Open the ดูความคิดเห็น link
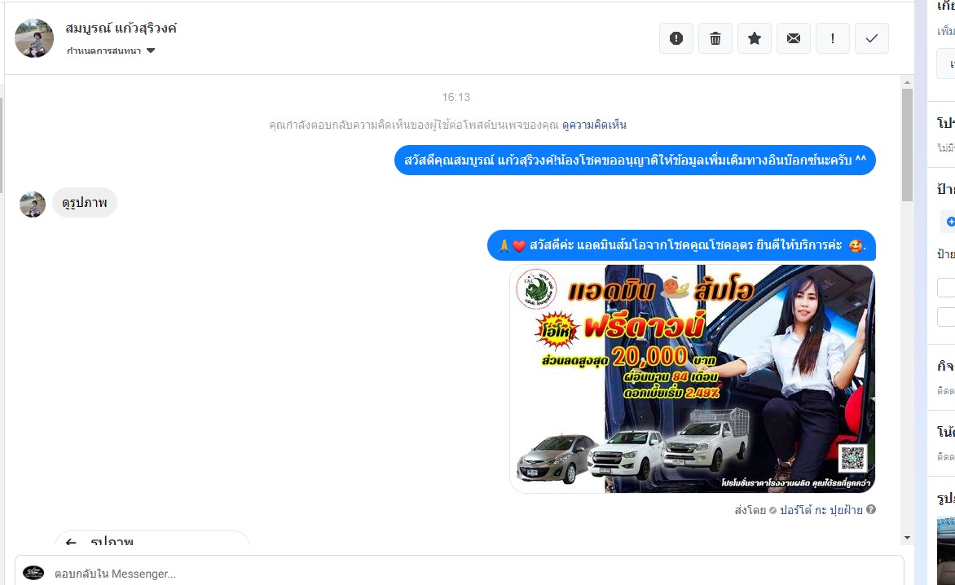Screen dimensions: 955x585 click(594, 125)
